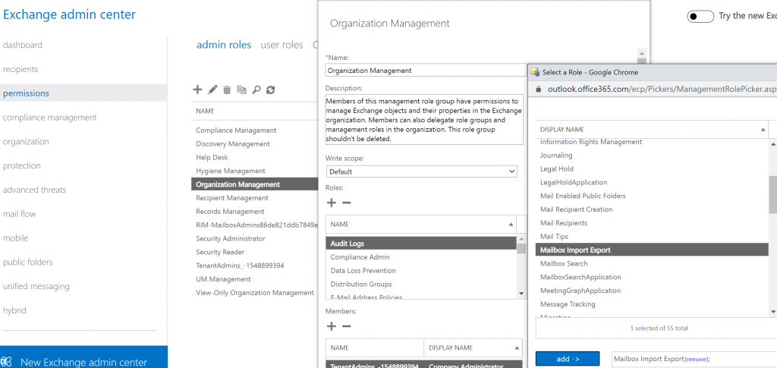Sort admin roles list by NAME header
This screenshot has width=777, height=368.
point(205,111)
